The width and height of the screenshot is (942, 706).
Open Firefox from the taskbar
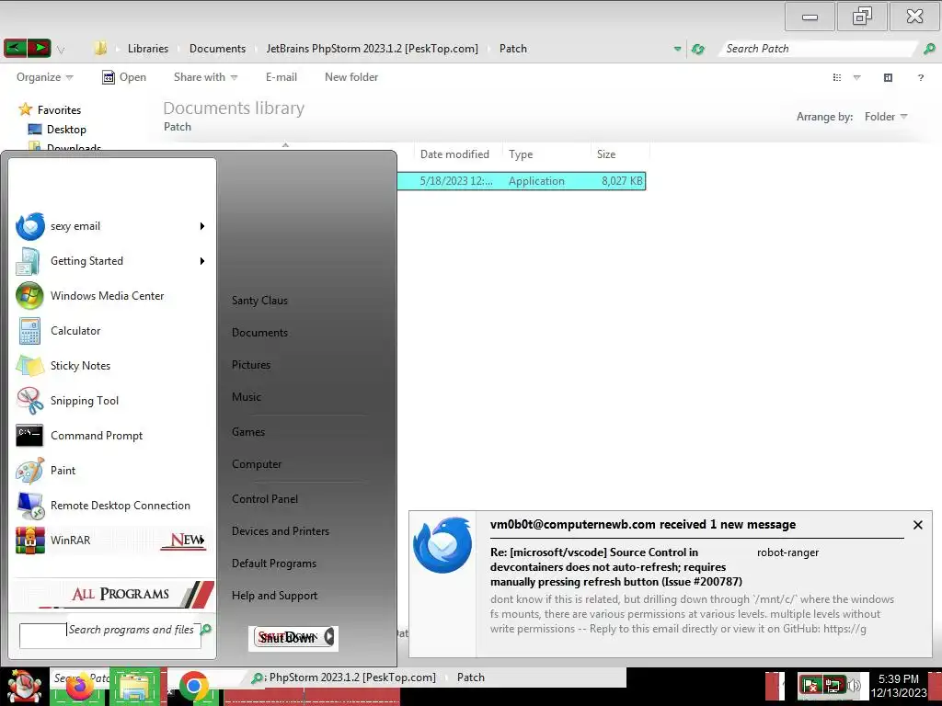pyautogui.click(x=79, y=688)
